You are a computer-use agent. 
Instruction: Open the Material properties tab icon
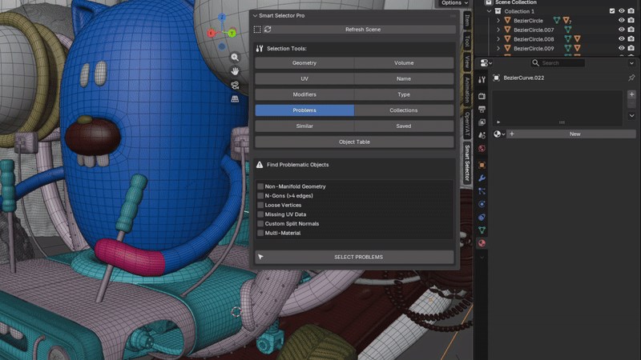482,243
